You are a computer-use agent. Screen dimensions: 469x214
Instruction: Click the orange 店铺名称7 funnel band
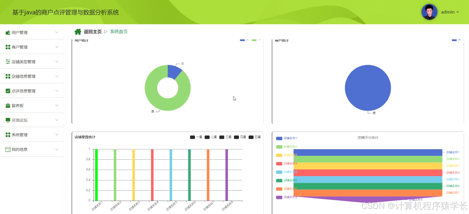point(368,193)
